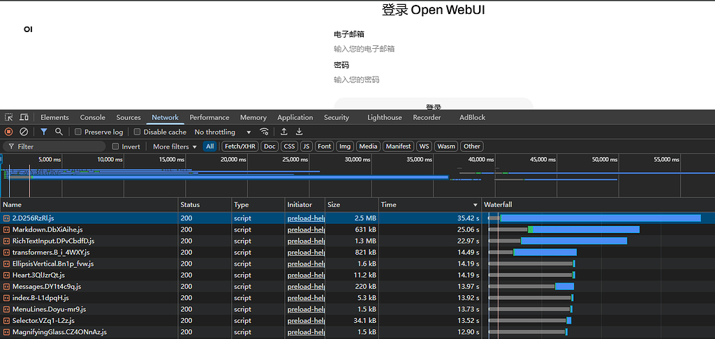The height and width of the screenshot is (339, 715).
Task: Click the script icon beside Markdown.DbXiAihe.js
Action: [x=6, y=229]
